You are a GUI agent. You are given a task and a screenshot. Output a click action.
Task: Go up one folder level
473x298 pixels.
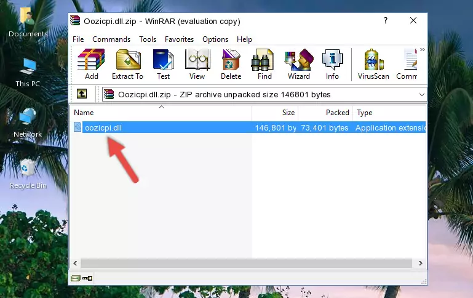pos(82,94)
